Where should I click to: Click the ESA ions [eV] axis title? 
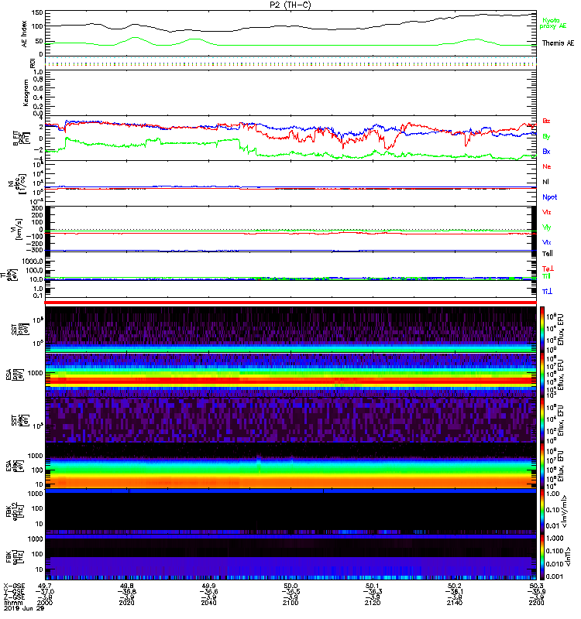15,374
